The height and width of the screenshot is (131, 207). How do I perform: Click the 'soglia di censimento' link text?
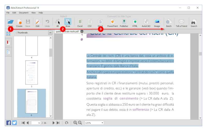[x=121, y=98]
